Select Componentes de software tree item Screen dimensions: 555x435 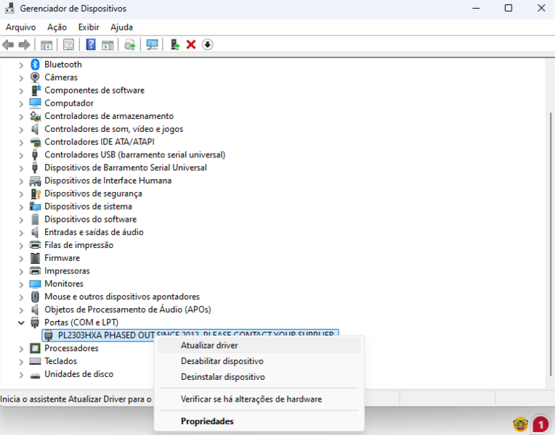coord(94,90)
